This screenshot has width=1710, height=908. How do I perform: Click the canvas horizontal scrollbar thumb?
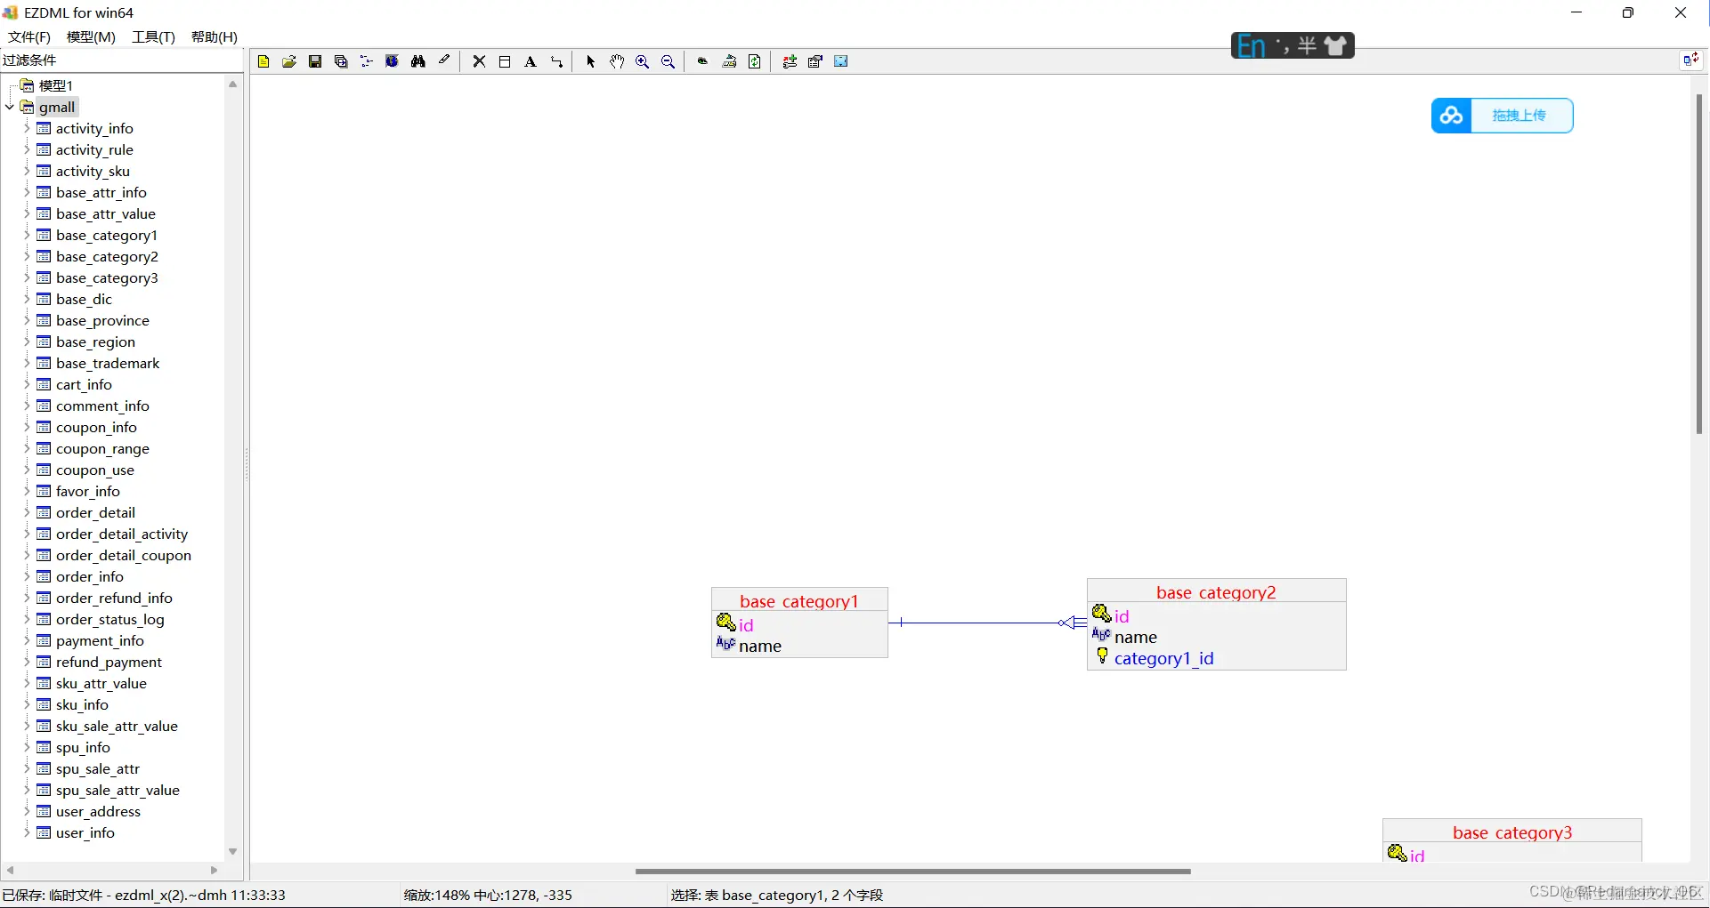[x=912, y=872]
